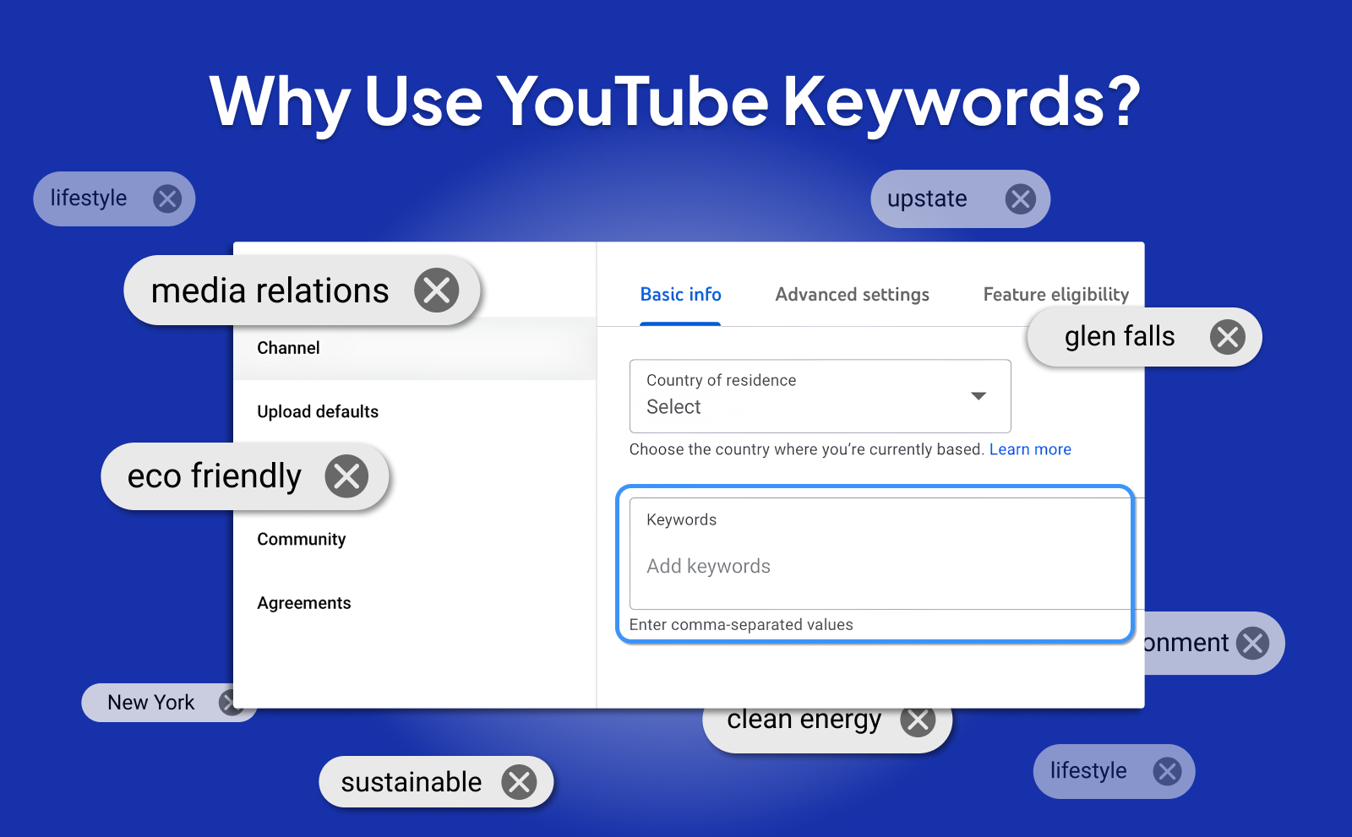The width and height of the screenshot is (1352, 837).
Task: Click the sustainable chip label
Action: 412,782
